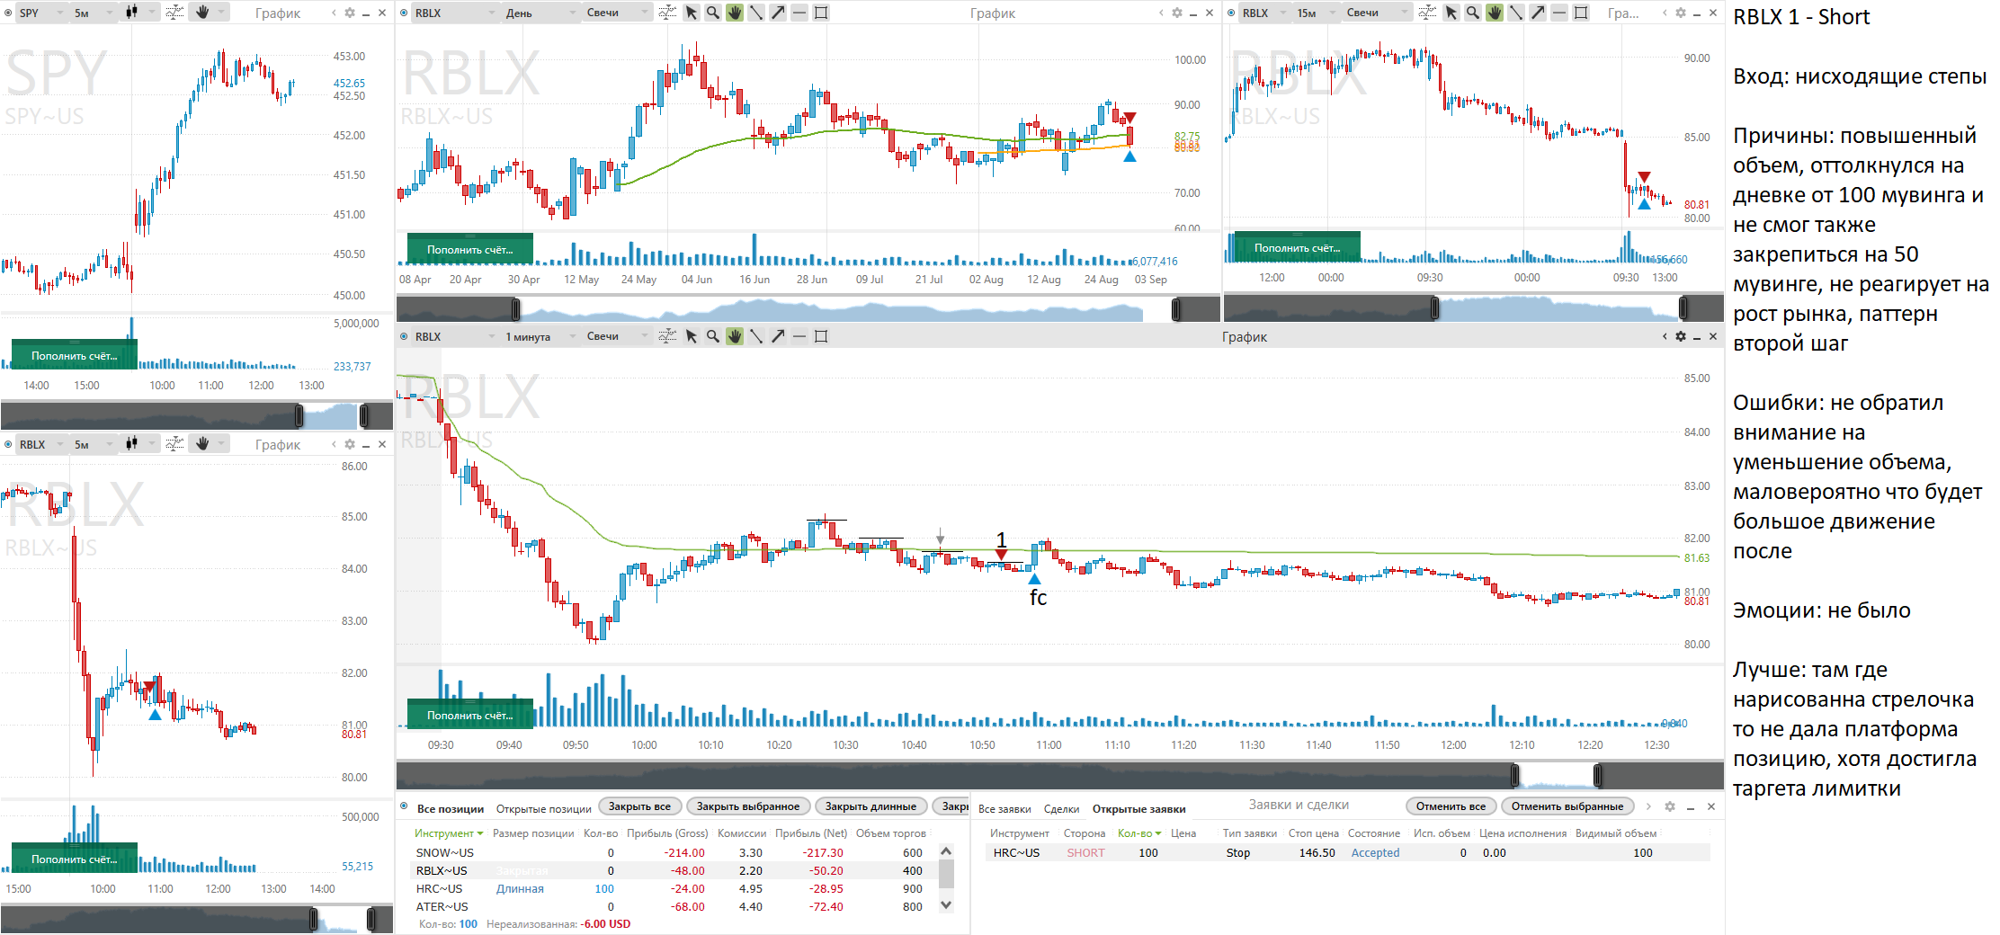Click Пополнить счёт on the RBLX 1-minute chart
The width and height of the screenshot is (2000, 935).
pyautogui.click(x=469, y=715)
